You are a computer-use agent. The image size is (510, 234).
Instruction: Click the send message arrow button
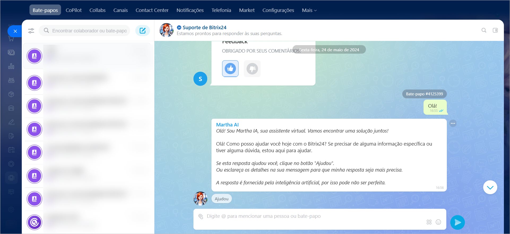[457, 222]
